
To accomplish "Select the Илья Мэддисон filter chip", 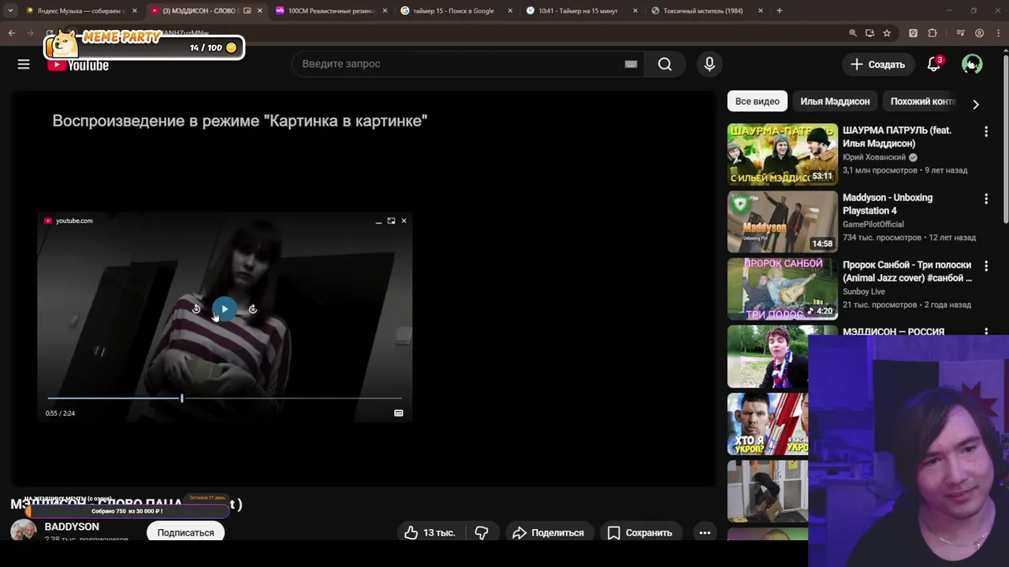I will 835,101.
